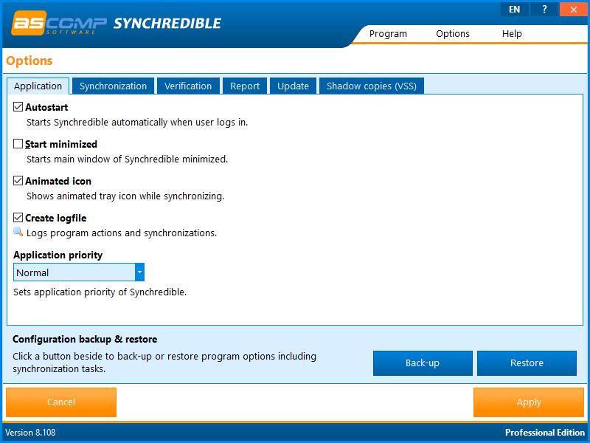Open the Verification tab

point(188,86)
